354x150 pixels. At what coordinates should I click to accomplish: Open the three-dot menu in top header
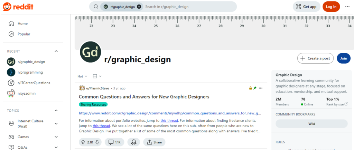[347, 7]
